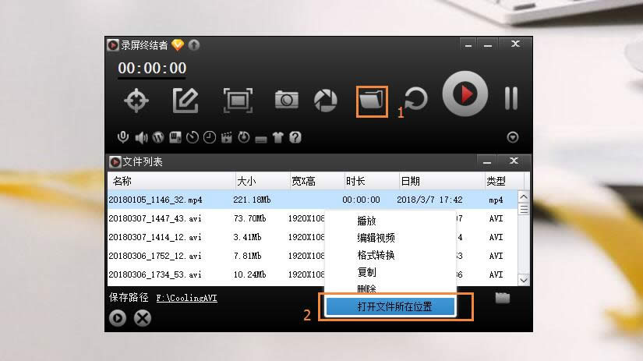This screenshot has height=361, width=643.
Task: Start recording with the red play button
Action: tap(465, 94)
